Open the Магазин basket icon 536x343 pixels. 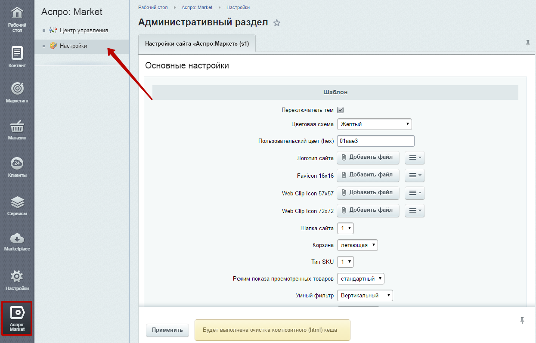[x=17, y=127]
